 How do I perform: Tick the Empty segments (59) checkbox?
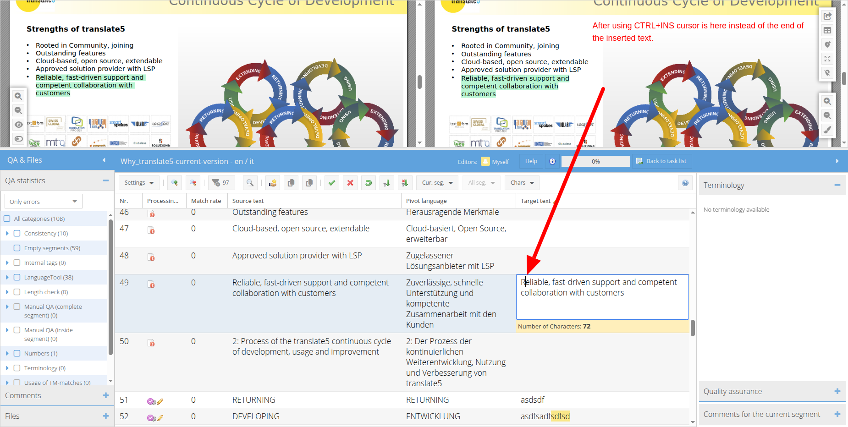click(x=17, y=248)
